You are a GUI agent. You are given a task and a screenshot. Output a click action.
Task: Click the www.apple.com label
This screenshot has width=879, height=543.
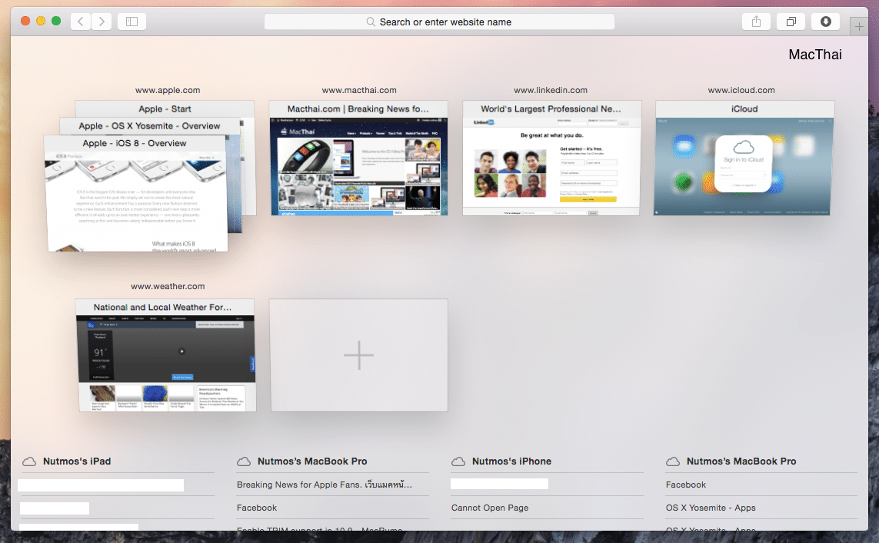(x=168, y=90)
